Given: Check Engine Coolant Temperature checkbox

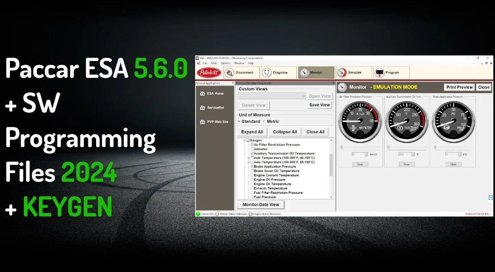Looking at the screenshot, I should tap(252, 175).
